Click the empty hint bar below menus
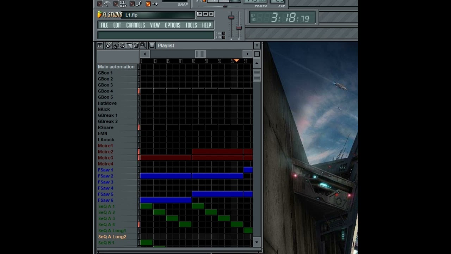The image size is (451, 254). pyautogui.click(x=156, y=35)
